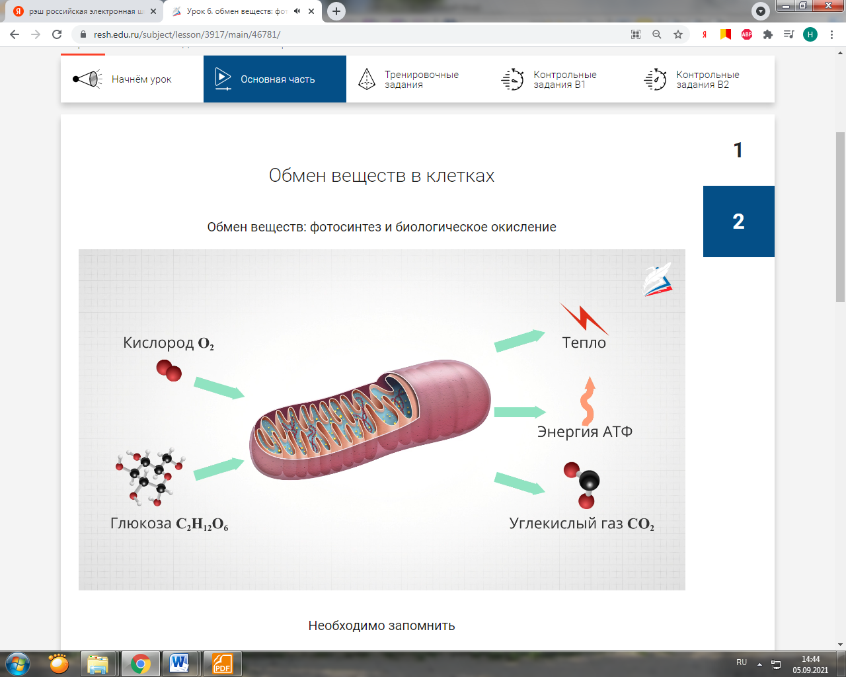The image size is (846, 677).
Task: Show hidden system tray icons
Action: click(x=759, y=664)
